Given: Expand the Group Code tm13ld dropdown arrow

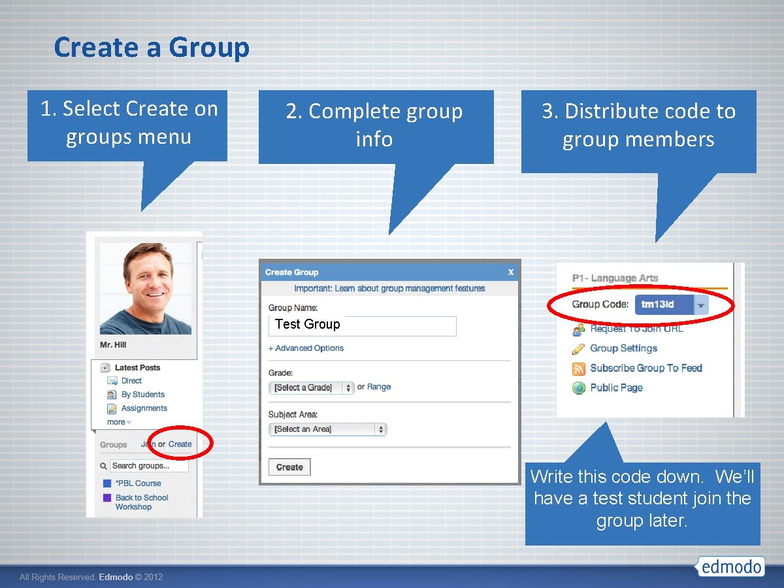Looking at the screenshot, I should [701, 304].
